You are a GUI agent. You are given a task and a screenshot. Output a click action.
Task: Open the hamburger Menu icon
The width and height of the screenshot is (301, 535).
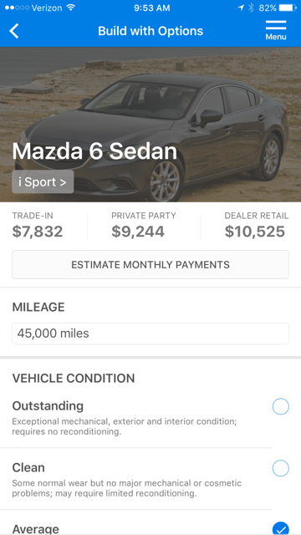click(x=276, y=25)
